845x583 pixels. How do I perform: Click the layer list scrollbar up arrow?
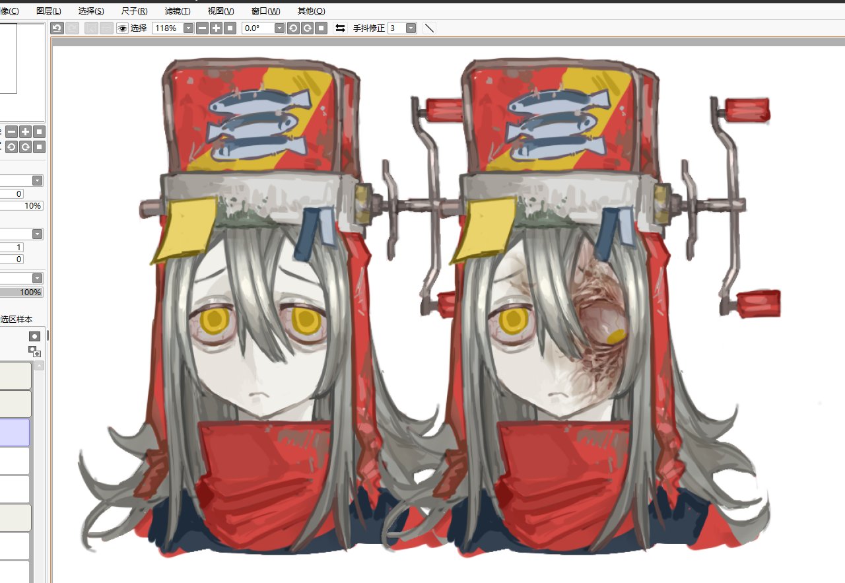(39, 365)
